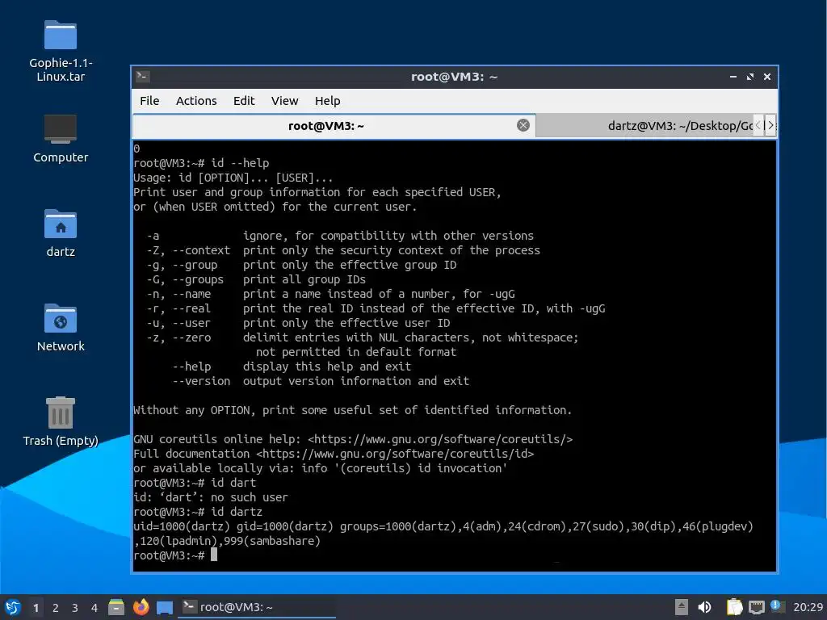Select the Gophie-1.1-Linux.tar desktop folder

pos(61,51)
